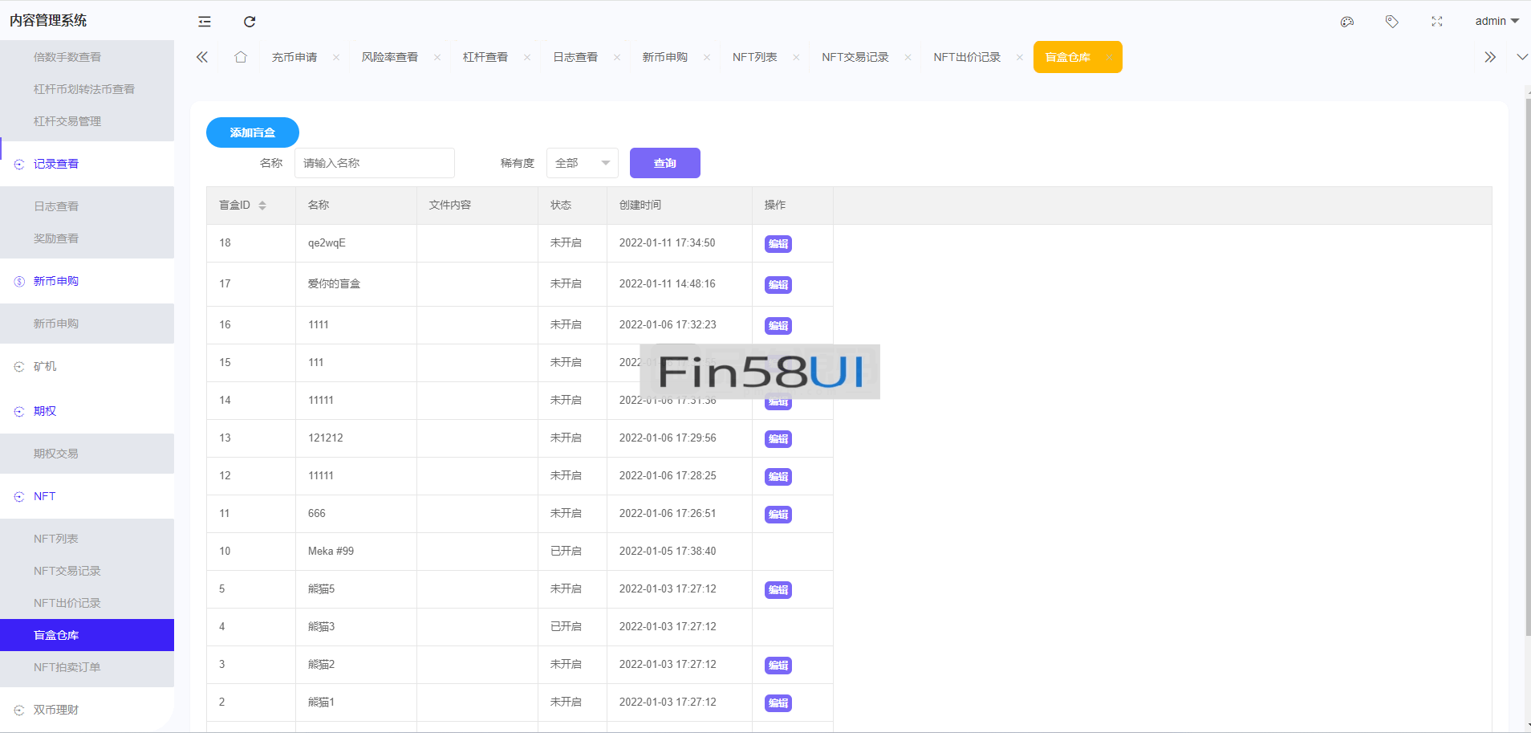Click the refresh page icon
Image resolution: width=1531 pixels, height=733 pixels.
coord(250,22)
